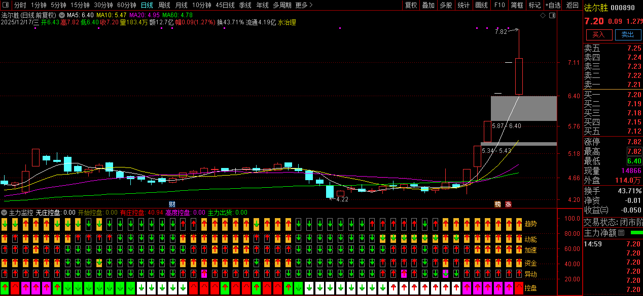Add stock via +自选 button
This screenshot has height=296, width=643.
click(x=553, y=5)
